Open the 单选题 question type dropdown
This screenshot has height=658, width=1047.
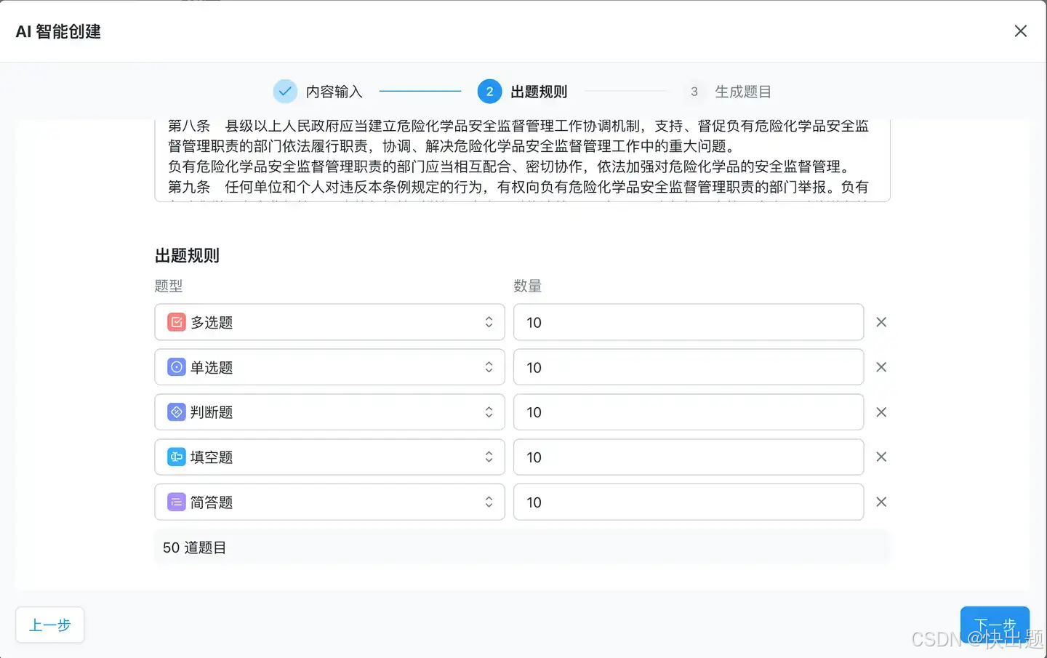pyautogui.click(x=329, y=367)
